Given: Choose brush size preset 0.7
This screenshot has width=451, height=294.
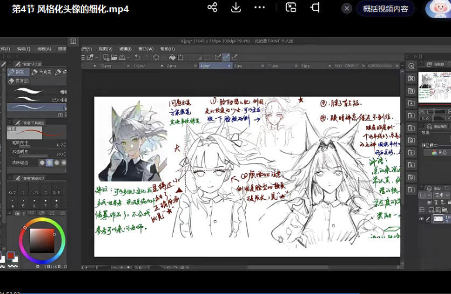Looking at the screenshot, I should (12, 190).
